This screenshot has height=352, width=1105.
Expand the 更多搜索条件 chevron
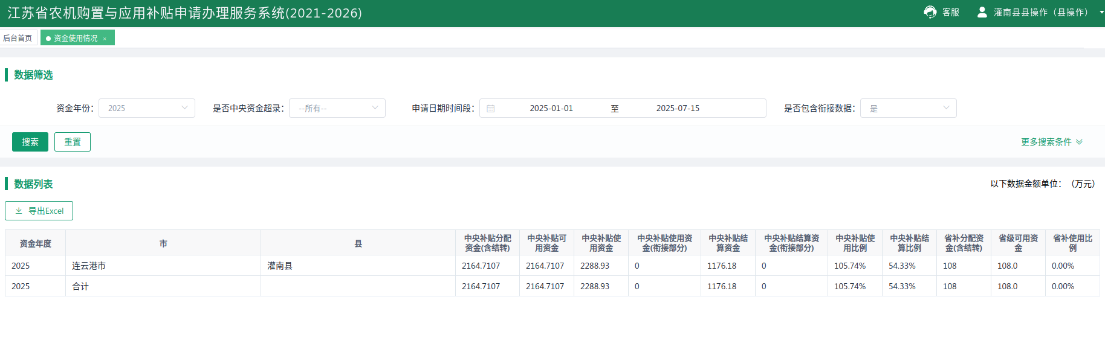[x=1079, y=142]
